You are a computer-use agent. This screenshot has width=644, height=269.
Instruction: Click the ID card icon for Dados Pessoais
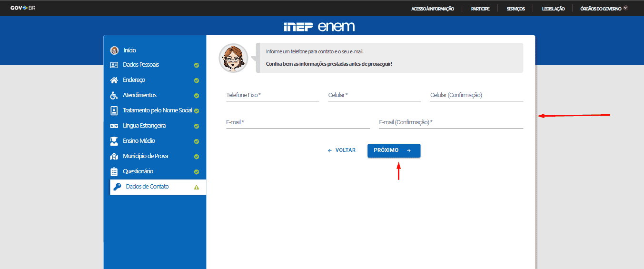coord(114,65)
